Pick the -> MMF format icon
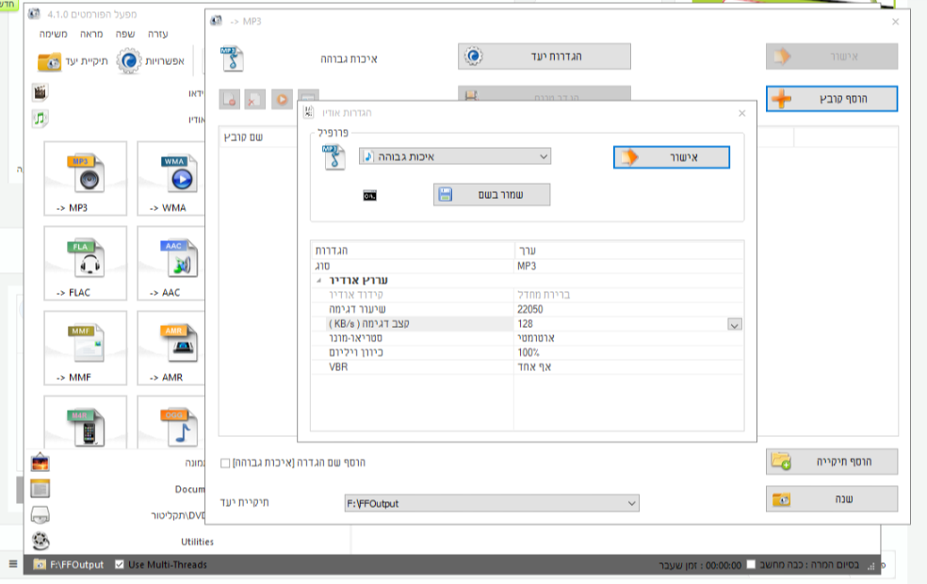This screenshot has height=584, width=927. pos(85,348)
